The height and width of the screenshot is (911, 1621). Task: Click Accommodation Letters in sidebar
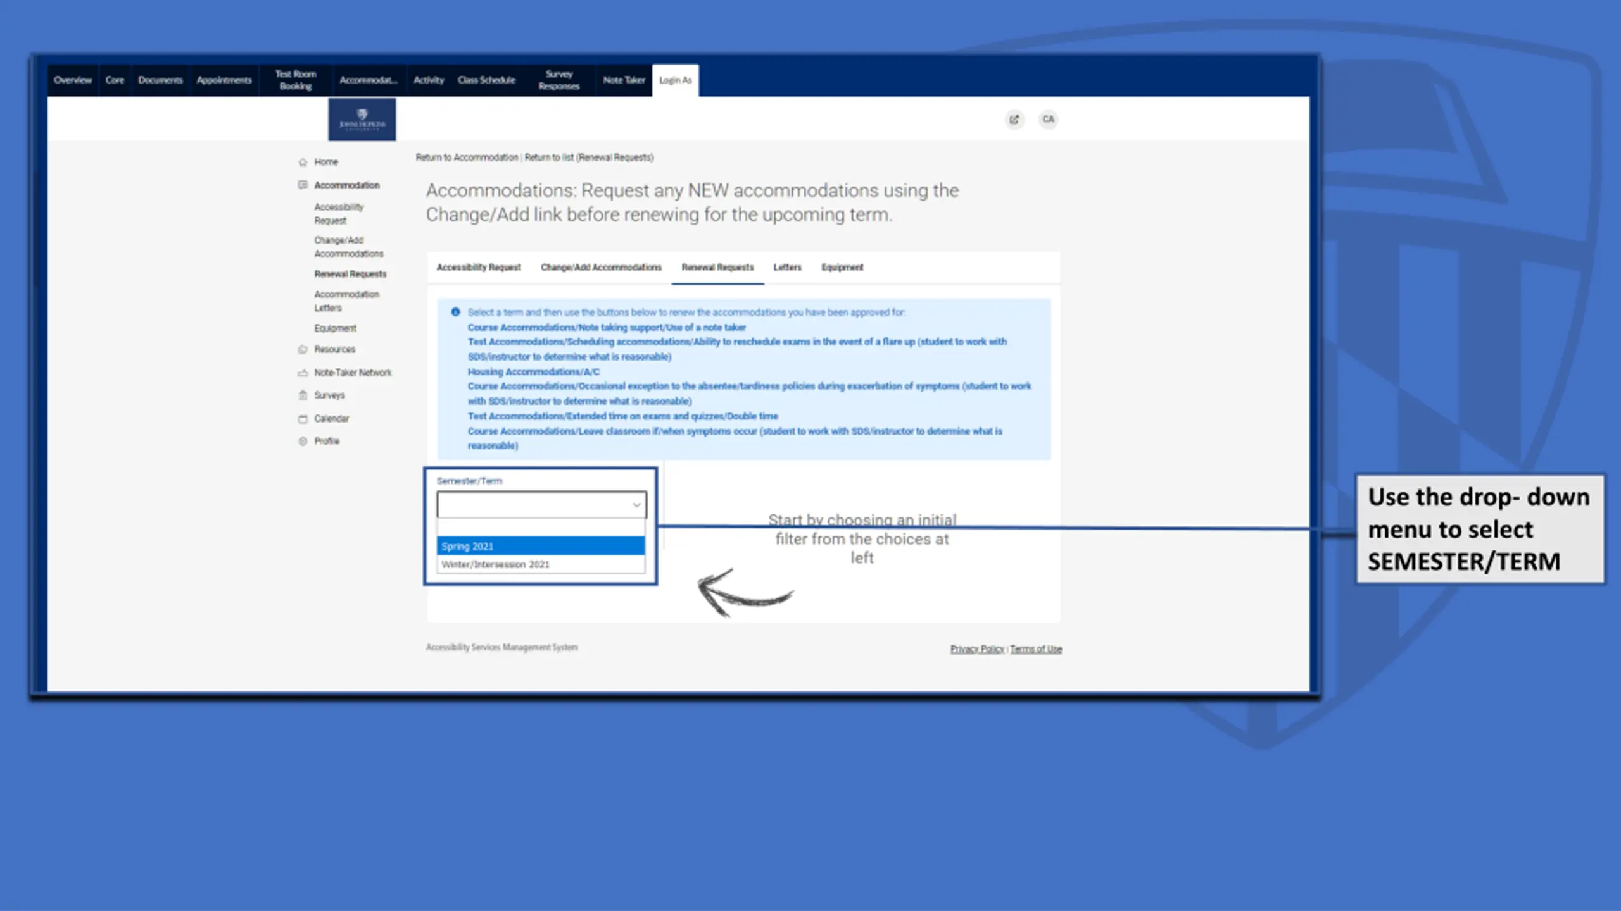pos(346,301)
